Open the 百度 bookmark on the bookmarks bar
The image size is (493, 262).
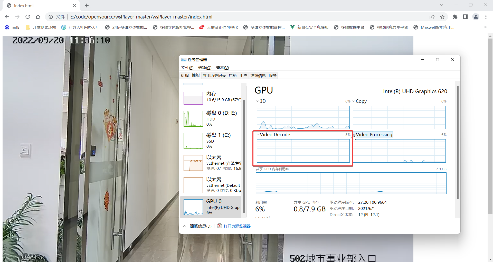pos(12,27)
